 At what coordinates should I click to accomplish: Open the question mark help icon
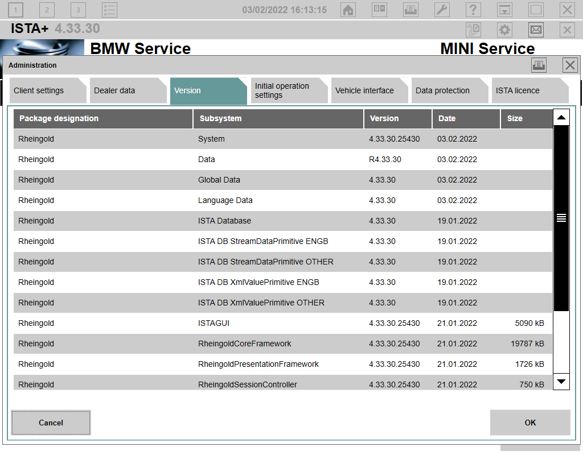click(473, 10)
